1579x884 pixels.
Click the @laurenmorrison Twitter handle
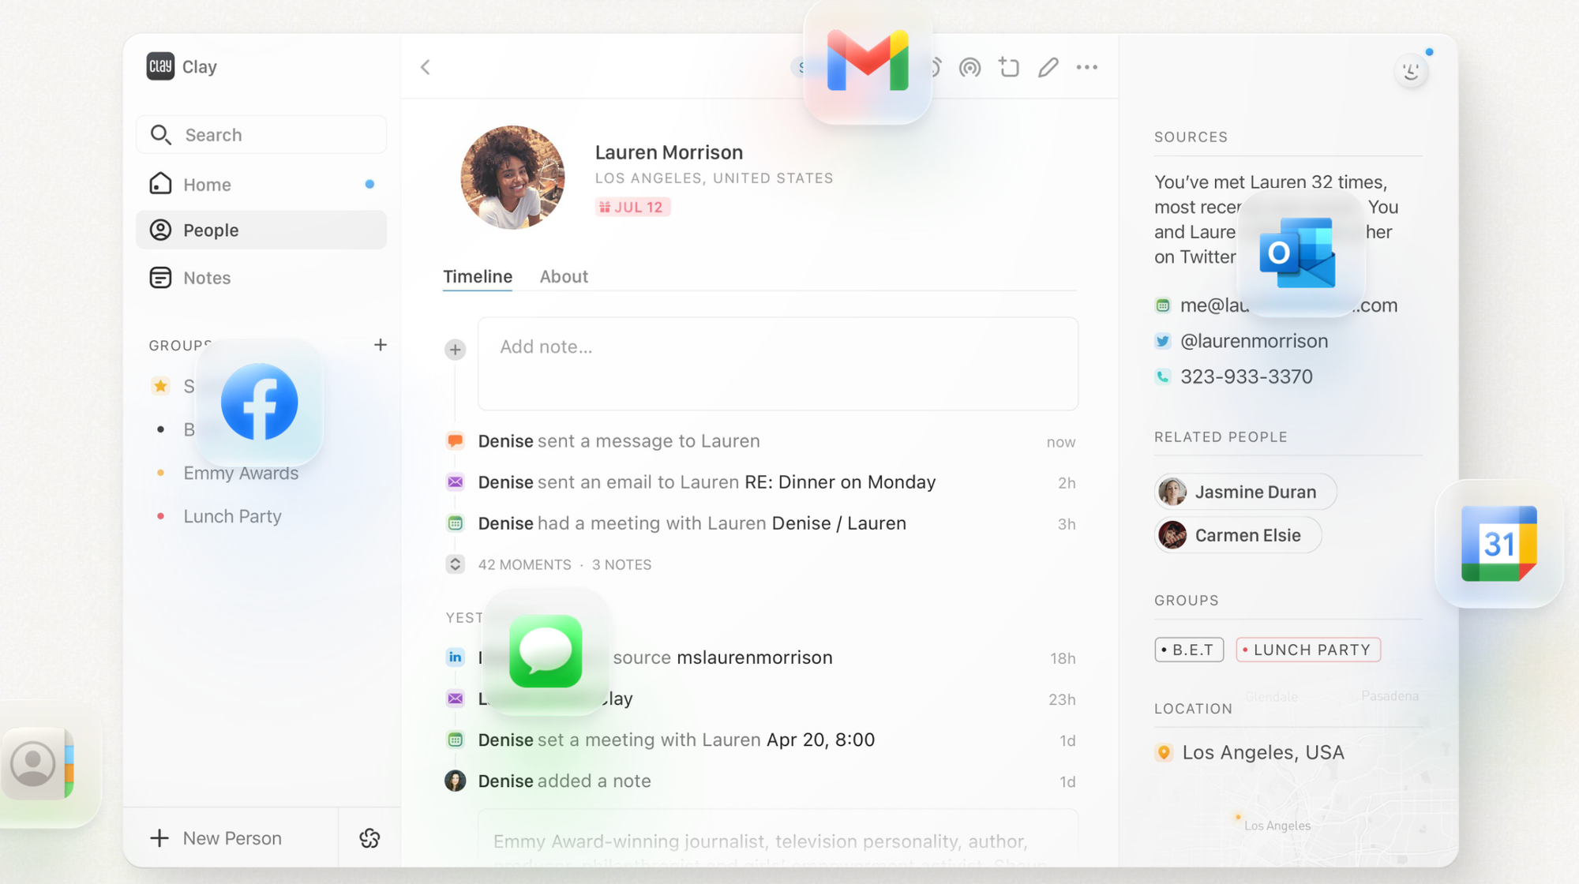1254,341
